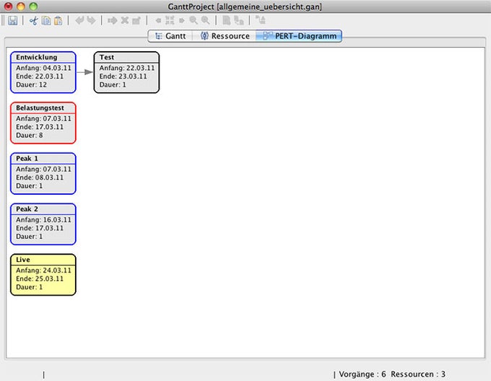Click 'Ende: 25.03.11' in Live node

[x=40, y=279]
